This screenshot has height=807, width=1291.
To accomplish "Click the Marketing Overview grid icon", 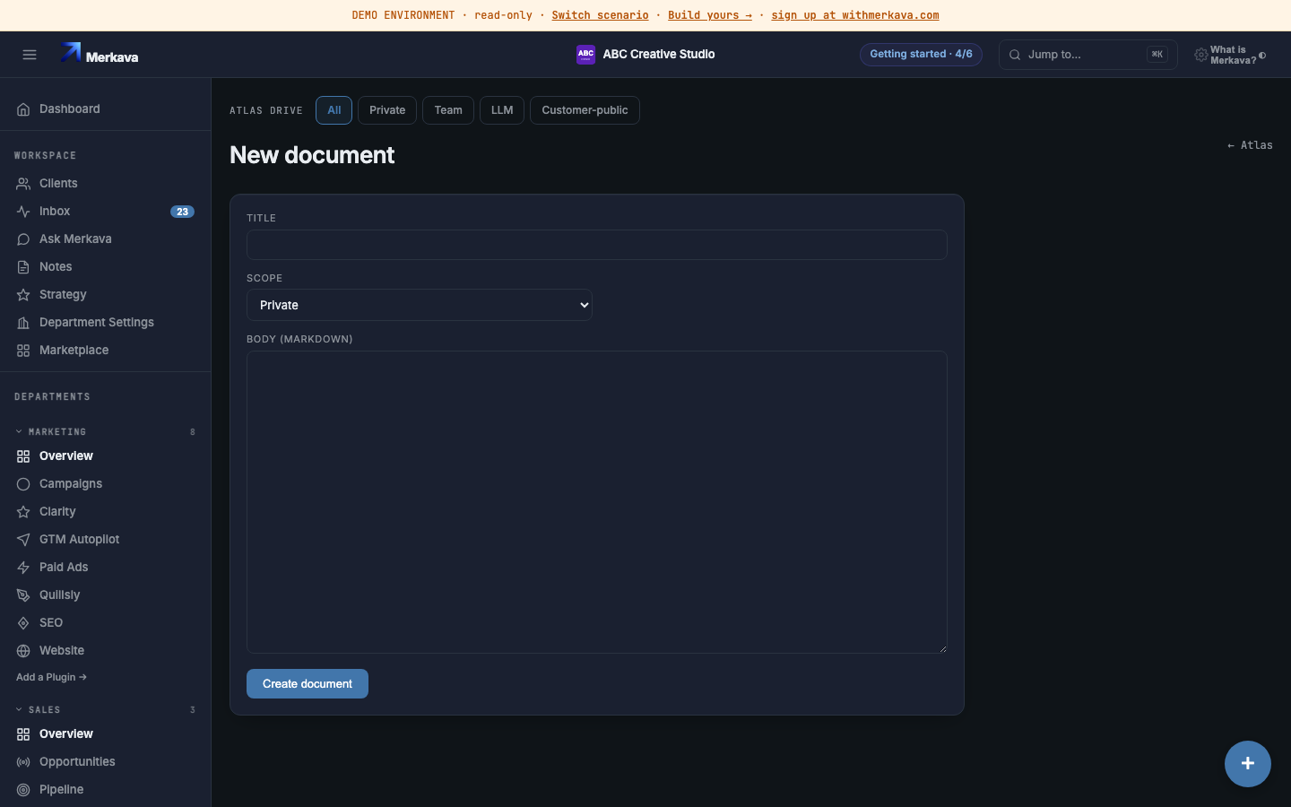I will (x=23, y=456).
